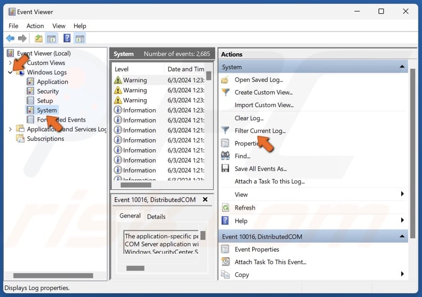Expand the Custom Views tree node

10,63
